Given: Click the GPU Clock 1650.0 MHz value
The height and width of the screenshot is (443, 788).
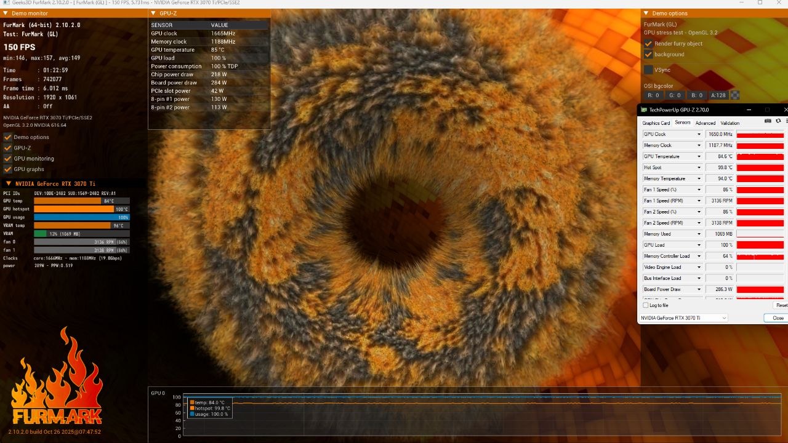Looking at the screenshot, I should (720, 134).
